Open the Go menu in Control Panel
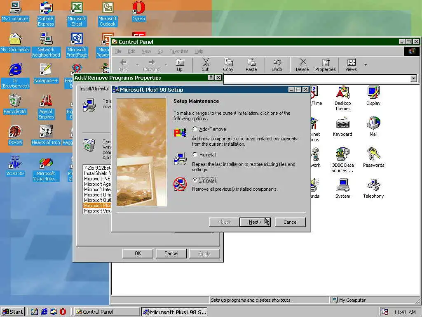 (x=160, y=51)
